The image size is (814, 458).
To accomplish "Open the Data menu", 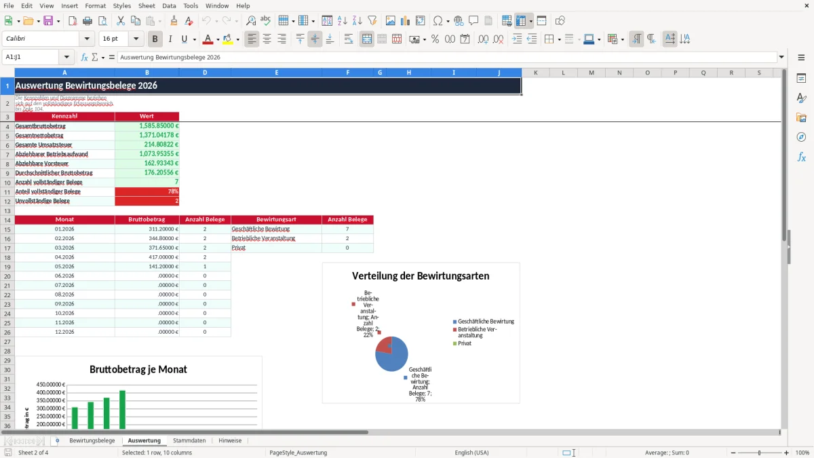I will pyautogui.click(x=169, y=5).
